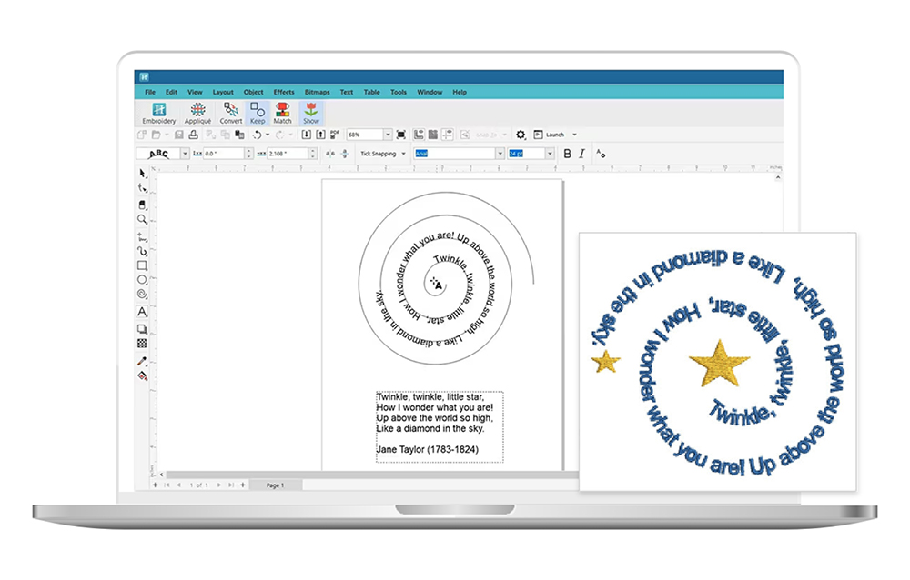Screen dimensions: 910x580
Task: Expand the font size dropdown
Action: (550, 154)
